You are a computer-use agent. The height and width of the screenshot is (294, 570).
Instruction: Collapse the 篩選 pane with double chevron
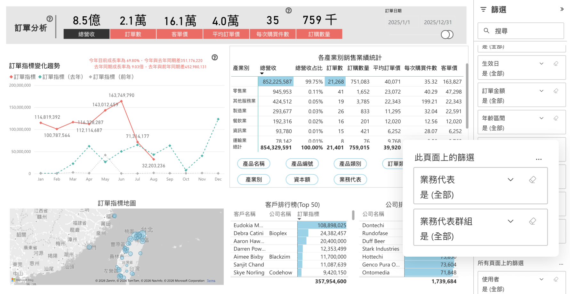[562, 9]
